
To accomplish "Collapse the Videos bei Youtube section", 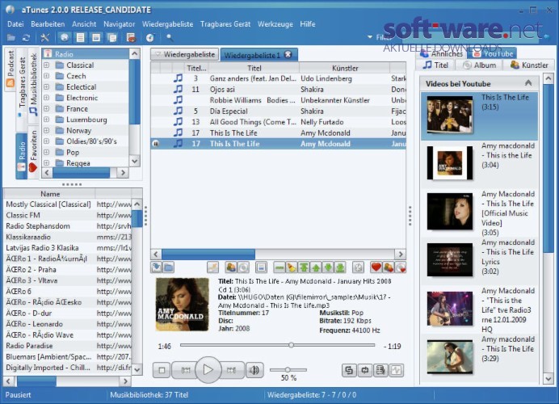I will 528,83.
